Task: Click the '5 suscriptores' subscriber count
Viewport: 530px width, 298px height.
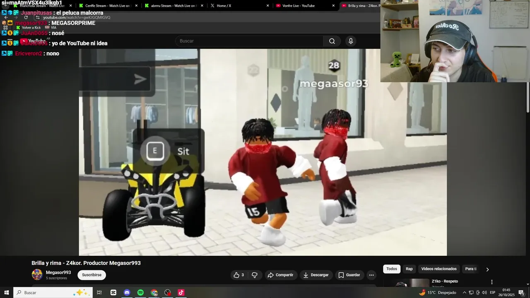Action: click(x=56, y=278)
